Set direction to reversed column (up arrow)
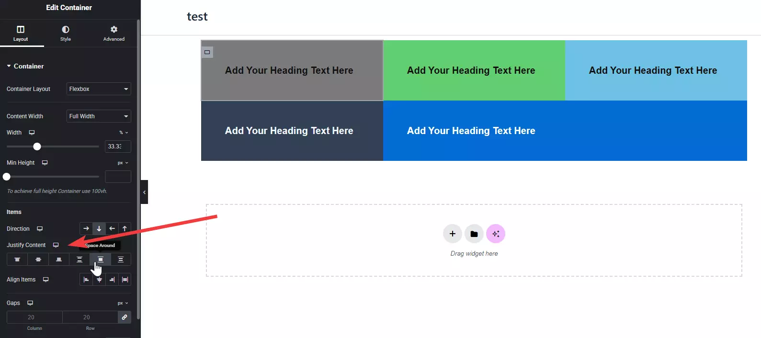The width and height of the screenshot is (761, 338). [x=125, y=229]
